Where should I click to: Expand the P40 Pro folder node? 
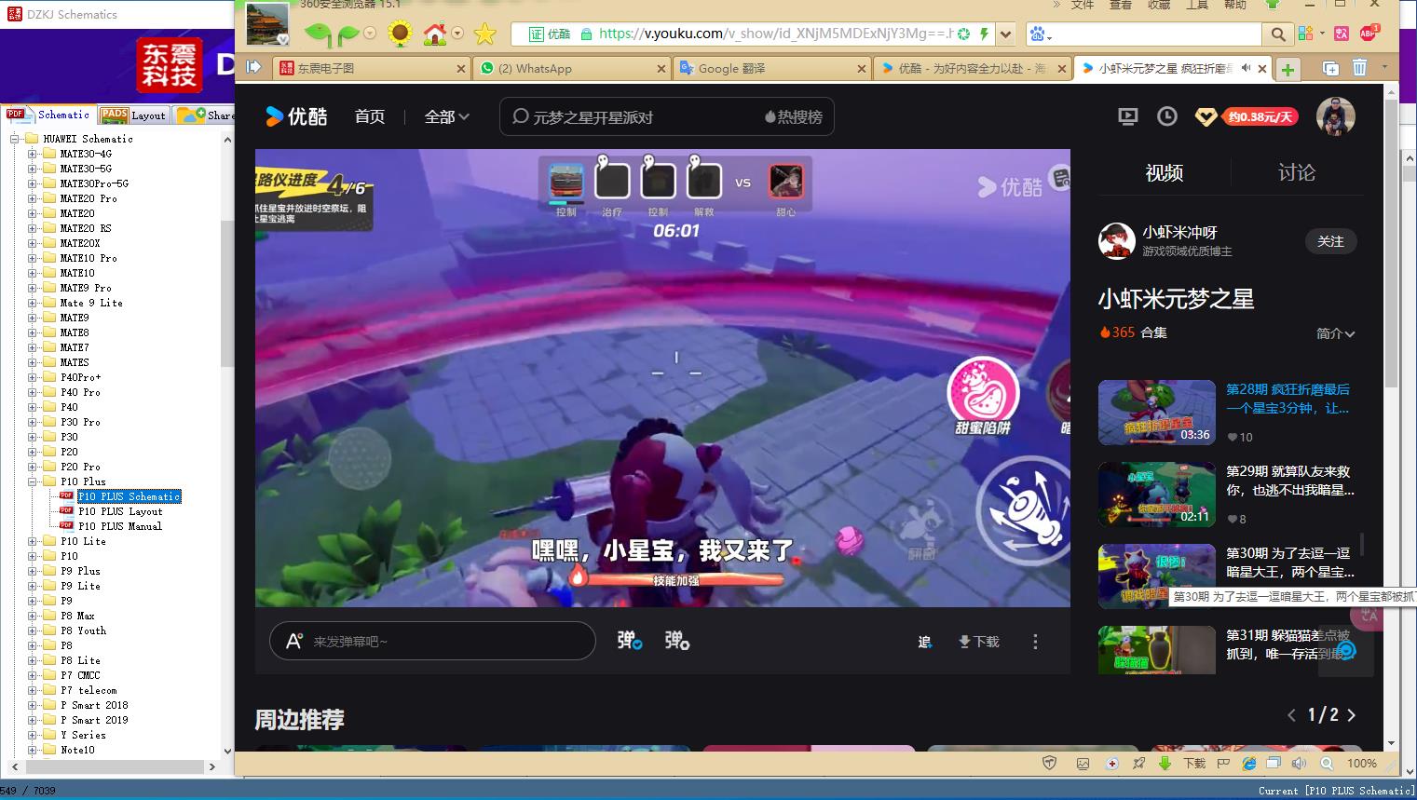(33, 392)
